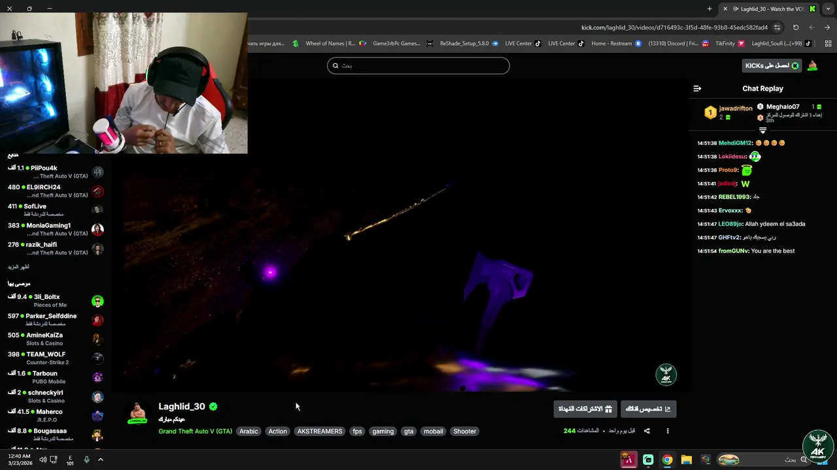Open File Explorer from the taskbar

click(686, 460)
